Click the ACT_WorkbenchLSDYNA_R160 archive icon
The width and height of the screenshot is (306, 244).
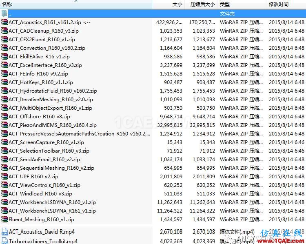(4, 202)
